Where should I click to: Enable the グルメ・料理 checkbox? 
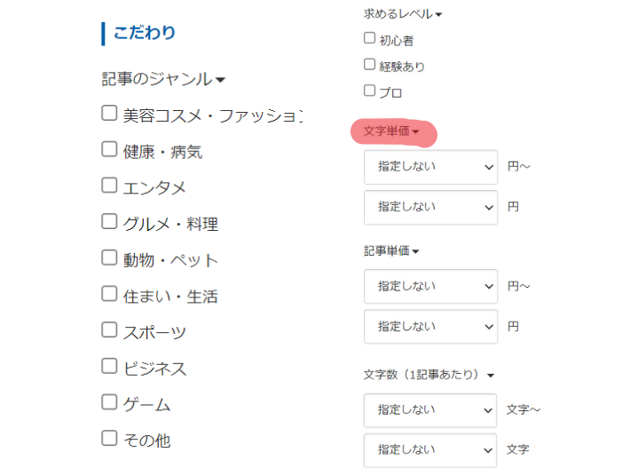(x=109, y=221)
